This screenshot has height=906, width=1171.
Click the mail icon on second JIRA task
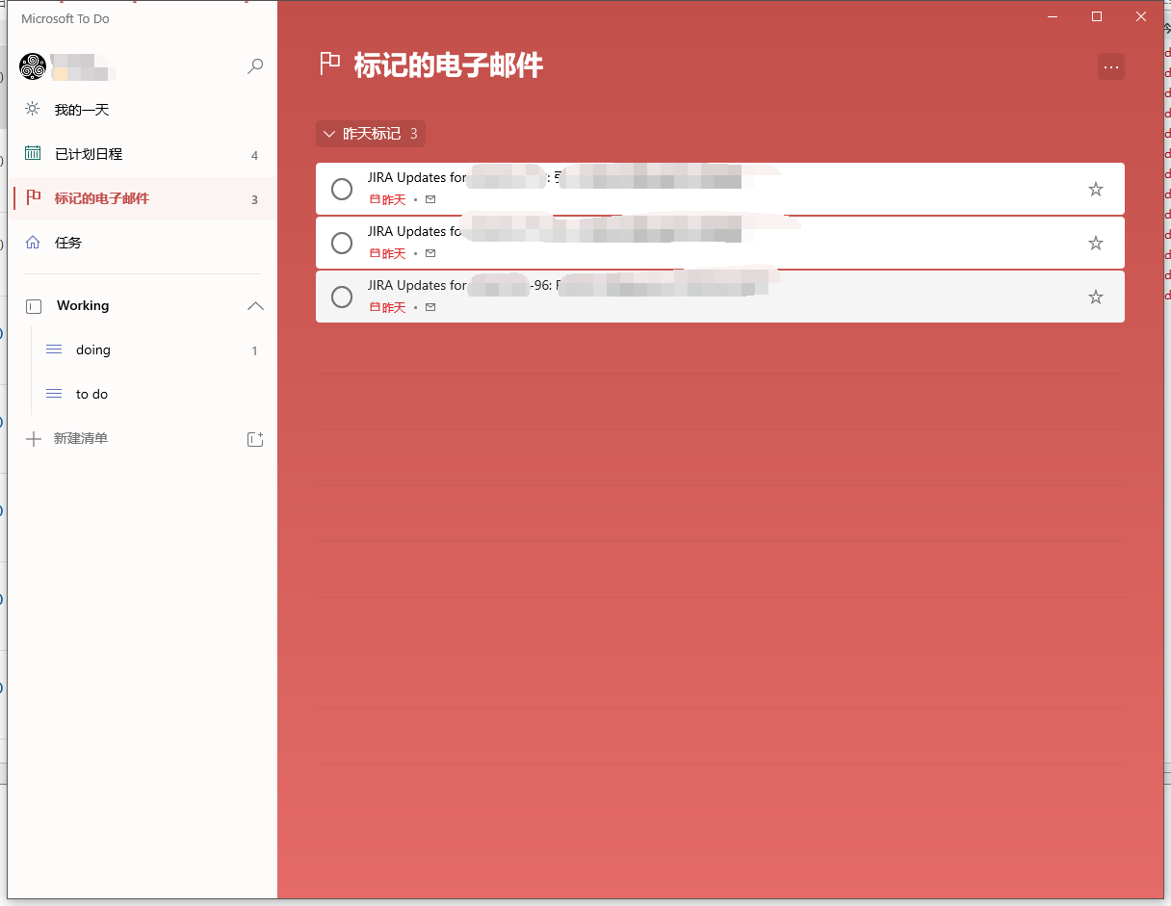click(x=430, y=253)
